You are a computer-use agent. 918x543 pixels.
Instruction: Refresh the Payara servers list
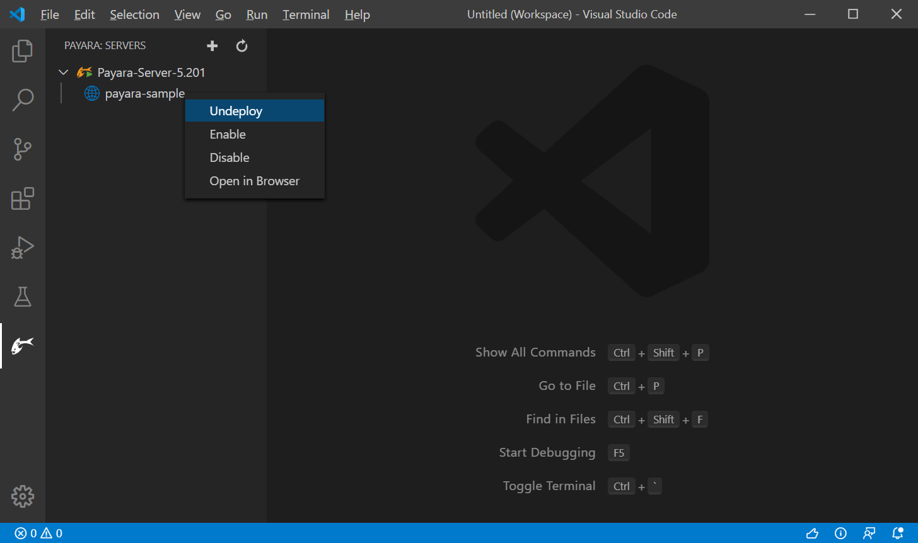pyautogui.click(x=241, y=45)
